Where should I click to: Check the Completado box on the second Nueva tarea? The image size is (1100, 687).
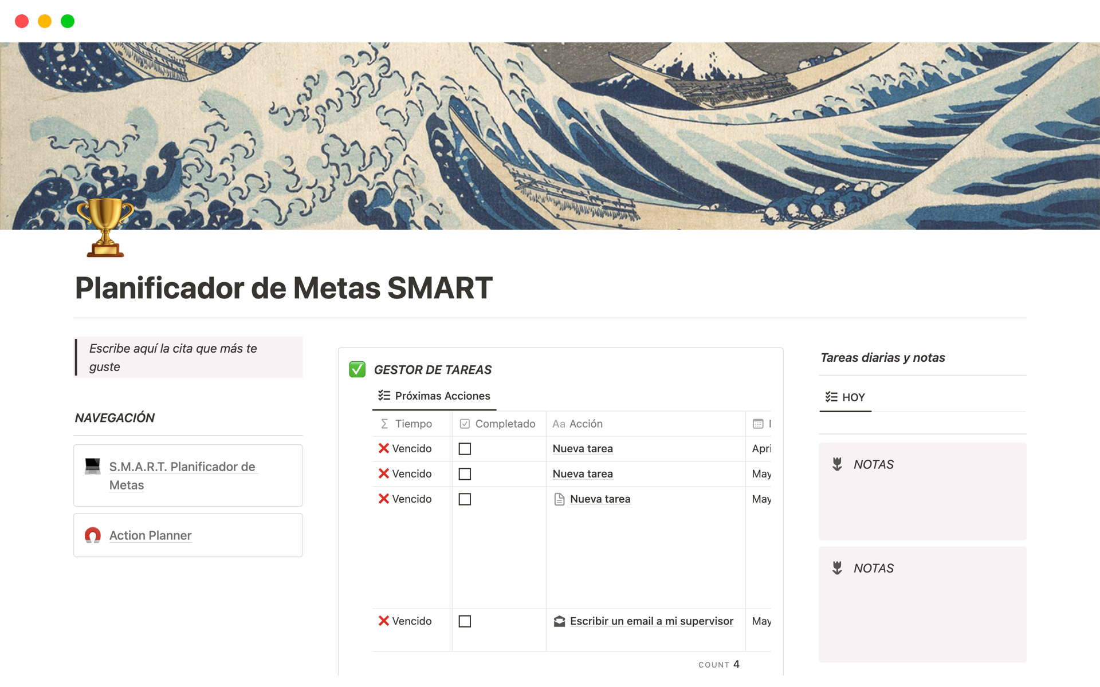[x=465, y=473]
